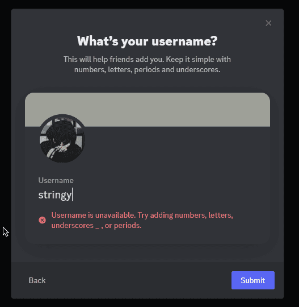Click the "What's your username?" heading
Viewport: 299px width, 307px height.
(x=147, y=41)
